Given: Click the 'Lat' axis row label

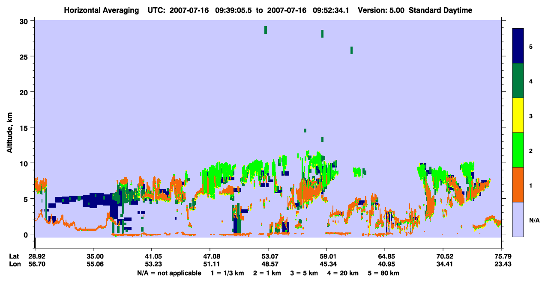Looking at the screenshot, I should point(14,256).
